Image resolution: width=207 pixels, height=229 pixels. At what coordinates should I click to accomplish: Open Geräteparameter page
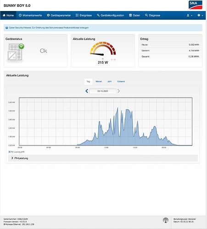(59, 15)
